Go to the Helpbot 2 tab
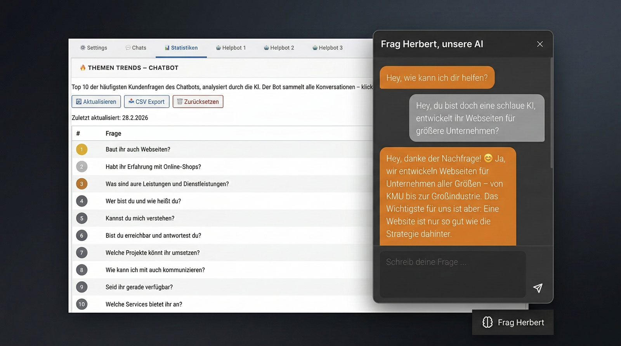621x346 pixels. (279, 48)
